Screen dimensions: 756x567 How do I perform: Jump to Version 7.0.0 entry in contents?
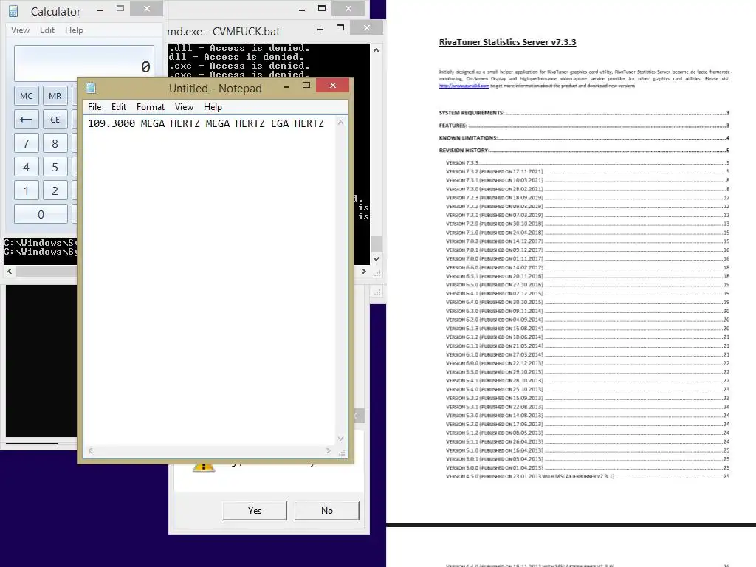[588, 259]
